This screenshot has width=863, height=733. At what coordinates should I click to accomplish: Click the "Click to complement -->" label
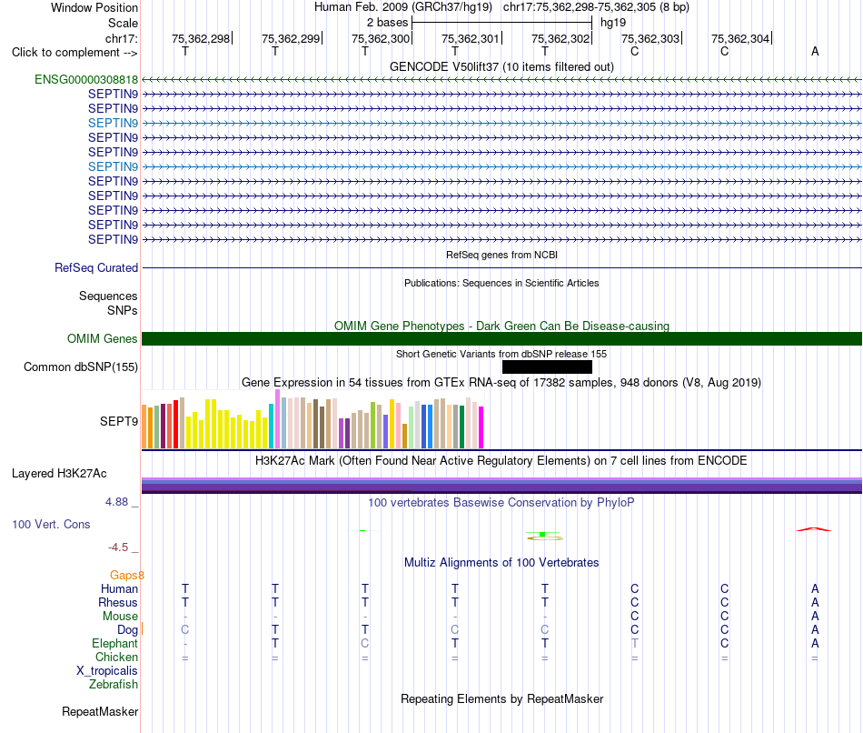click(74, 53)
